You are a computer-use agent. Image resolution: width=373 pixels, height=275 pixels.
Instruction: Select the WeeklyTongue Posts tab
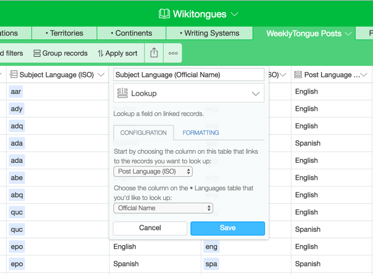point(304,34)
